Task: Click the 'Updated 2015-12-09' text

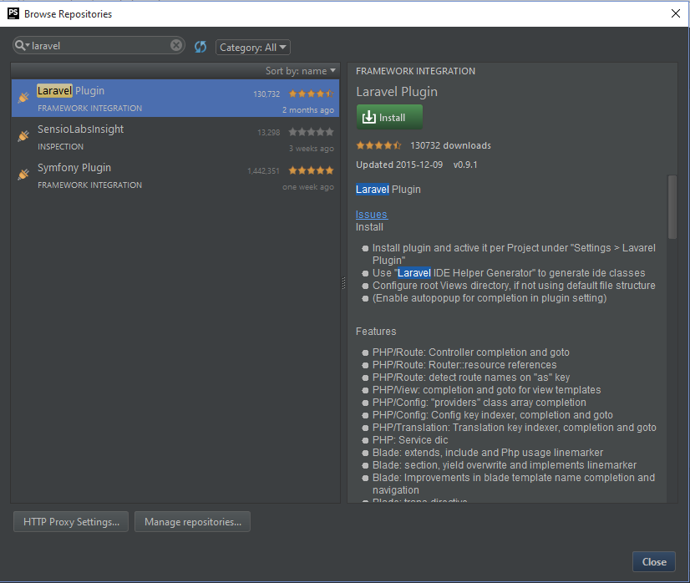Action: 399,165
